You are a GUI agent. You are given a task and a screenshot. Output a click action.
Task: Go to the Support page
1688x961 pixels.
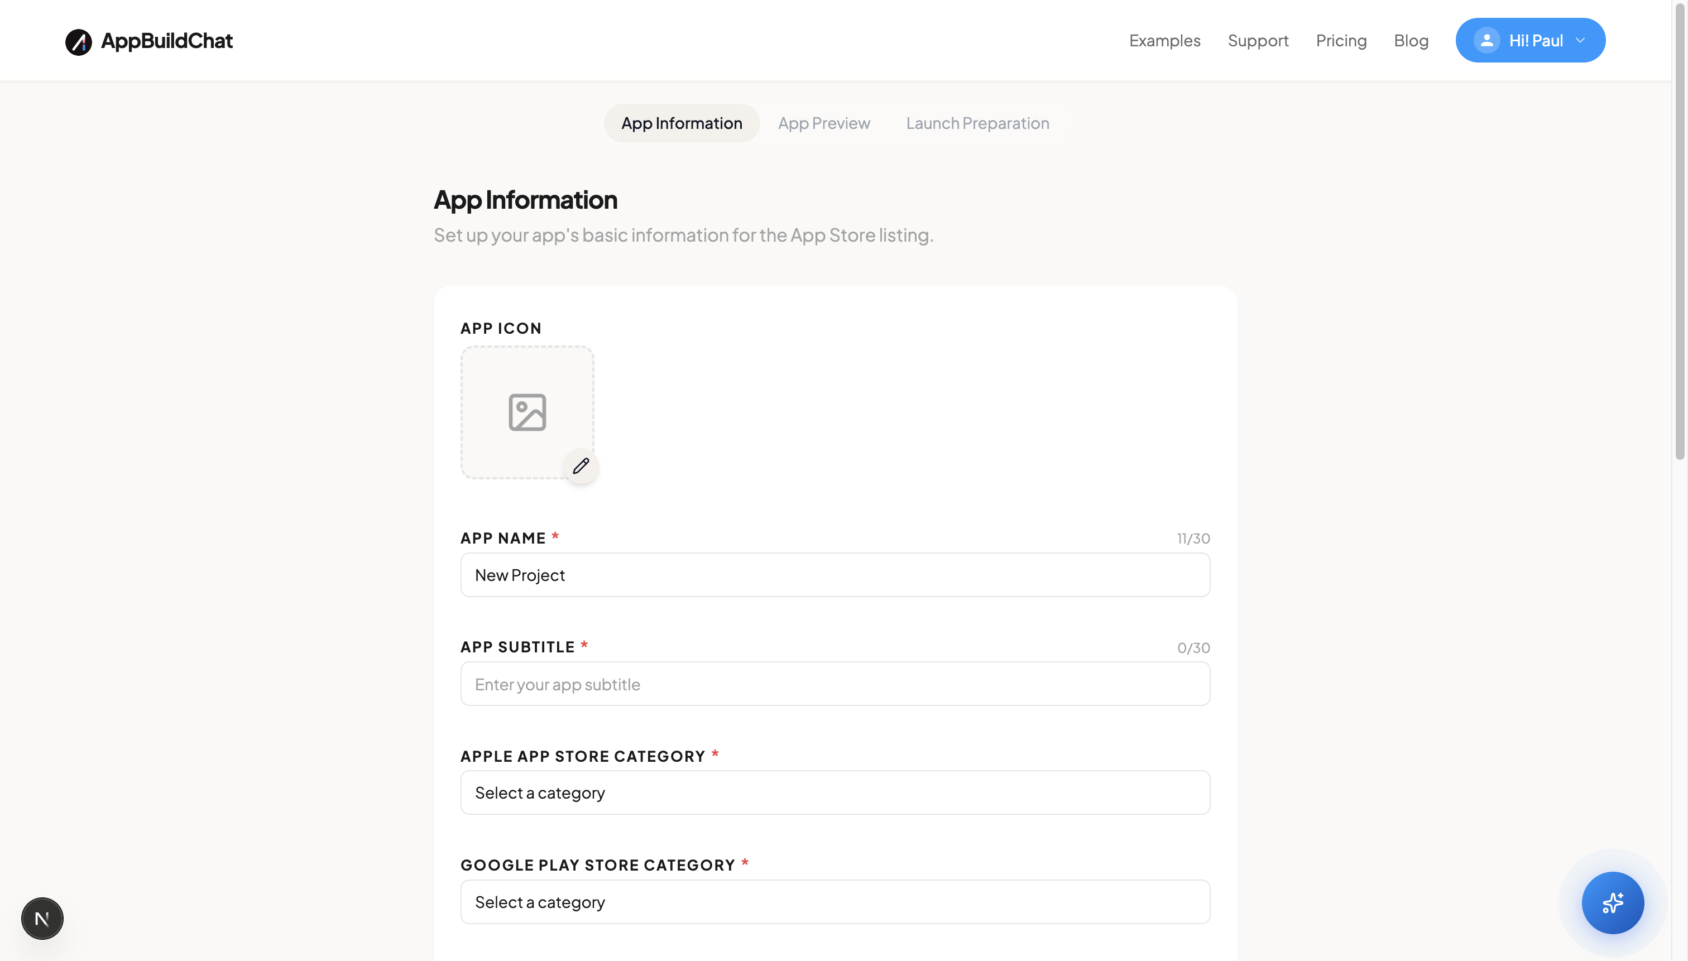(x=1258, y=41)
